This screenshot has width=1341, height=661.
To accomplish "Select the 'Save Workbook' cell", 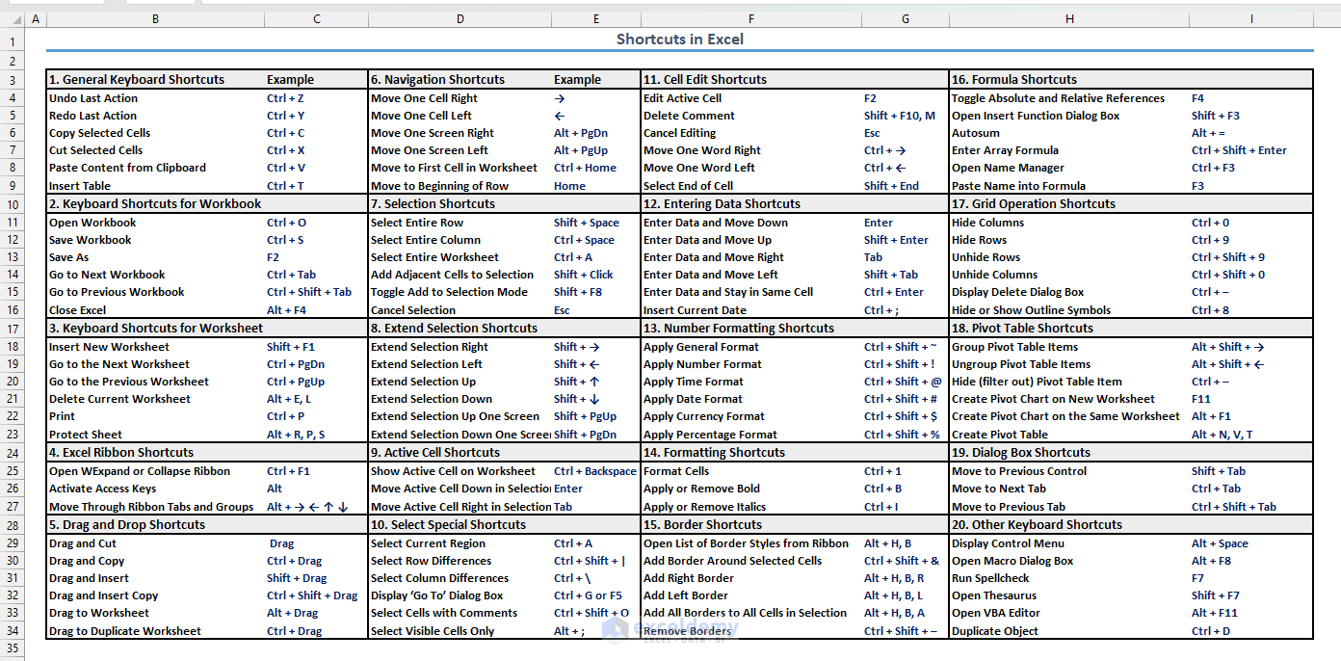I will [155, 240].
